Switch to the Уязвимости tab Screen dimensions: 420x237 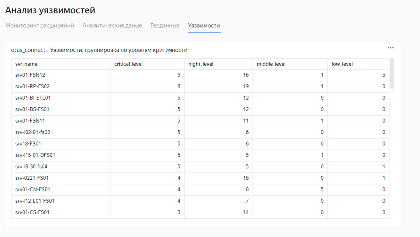click(x=204, y=25)
